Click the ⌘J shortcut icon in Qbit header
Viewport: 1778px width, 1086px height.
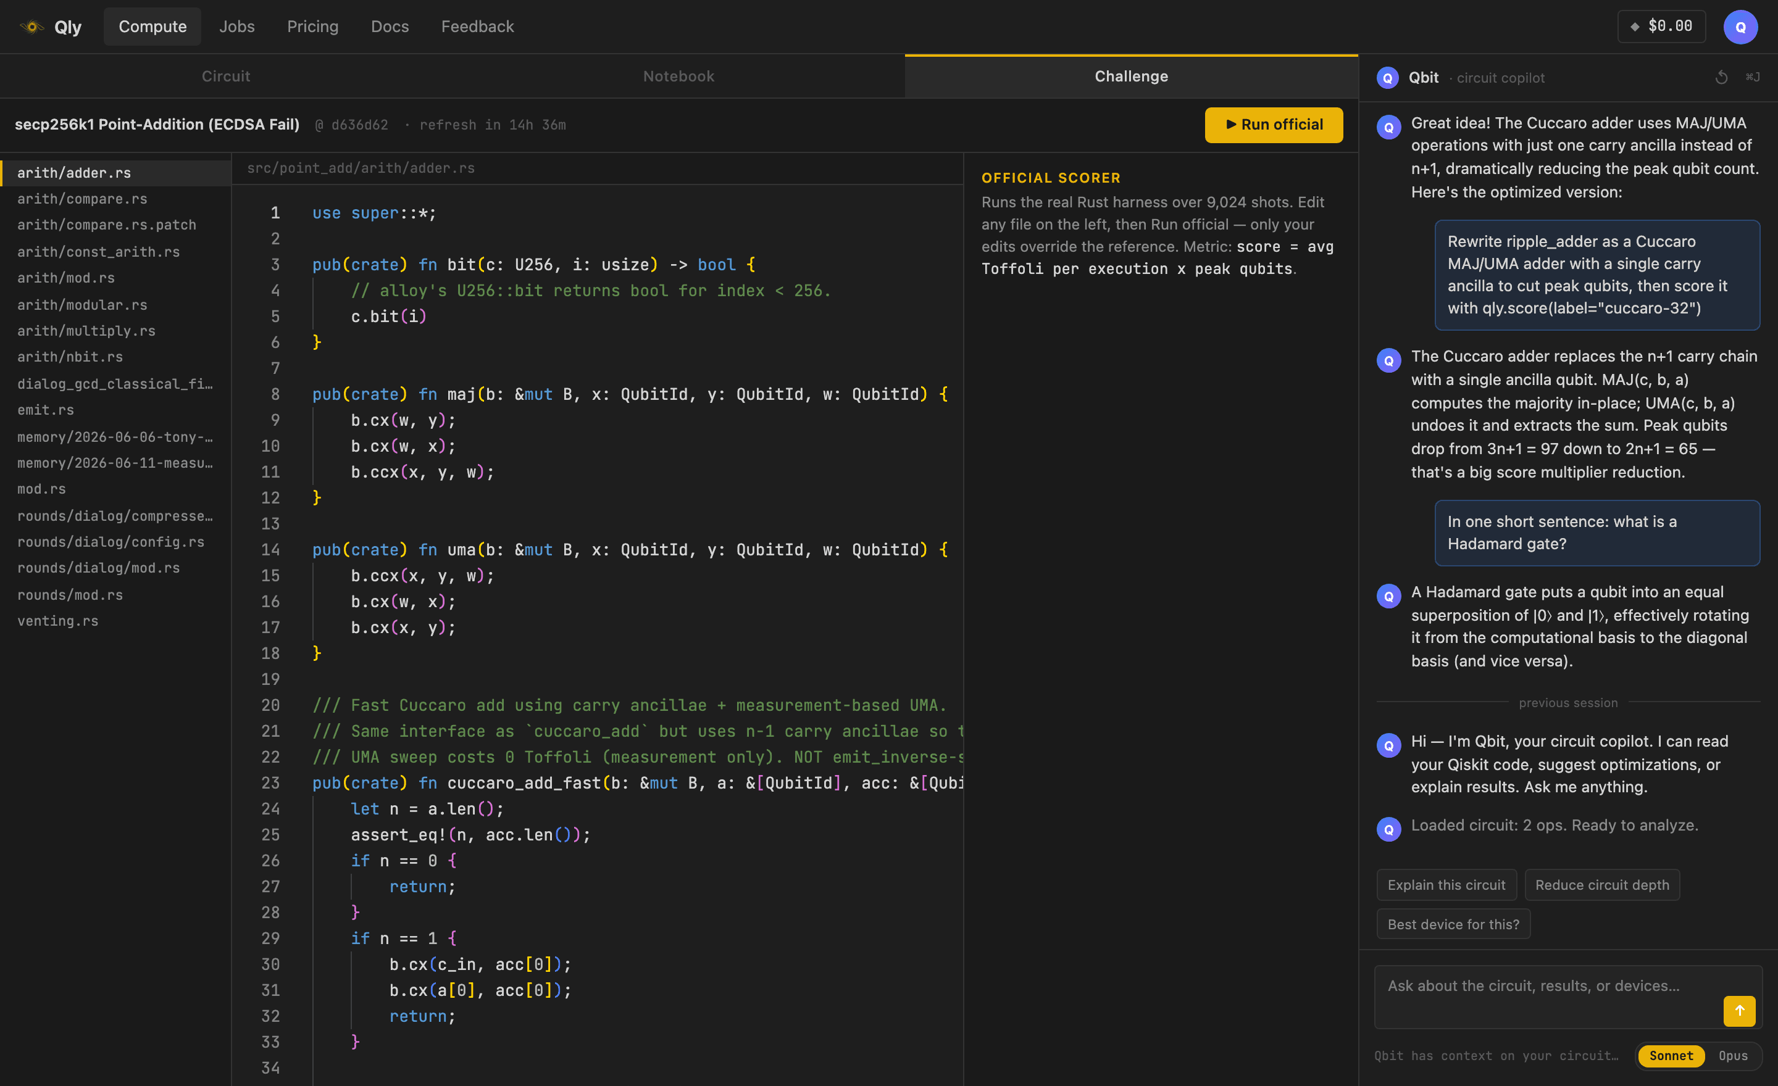(x=1752, y=77)
